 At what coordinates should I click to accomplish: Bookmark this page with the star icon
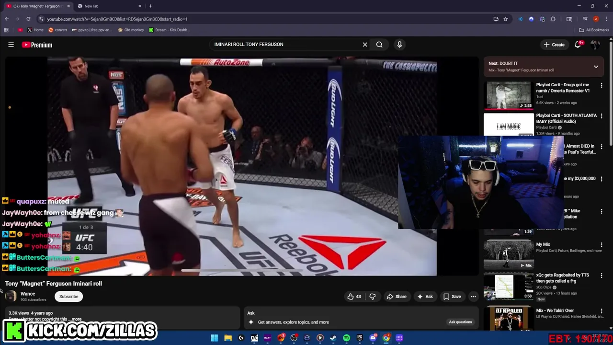[506, 19]
